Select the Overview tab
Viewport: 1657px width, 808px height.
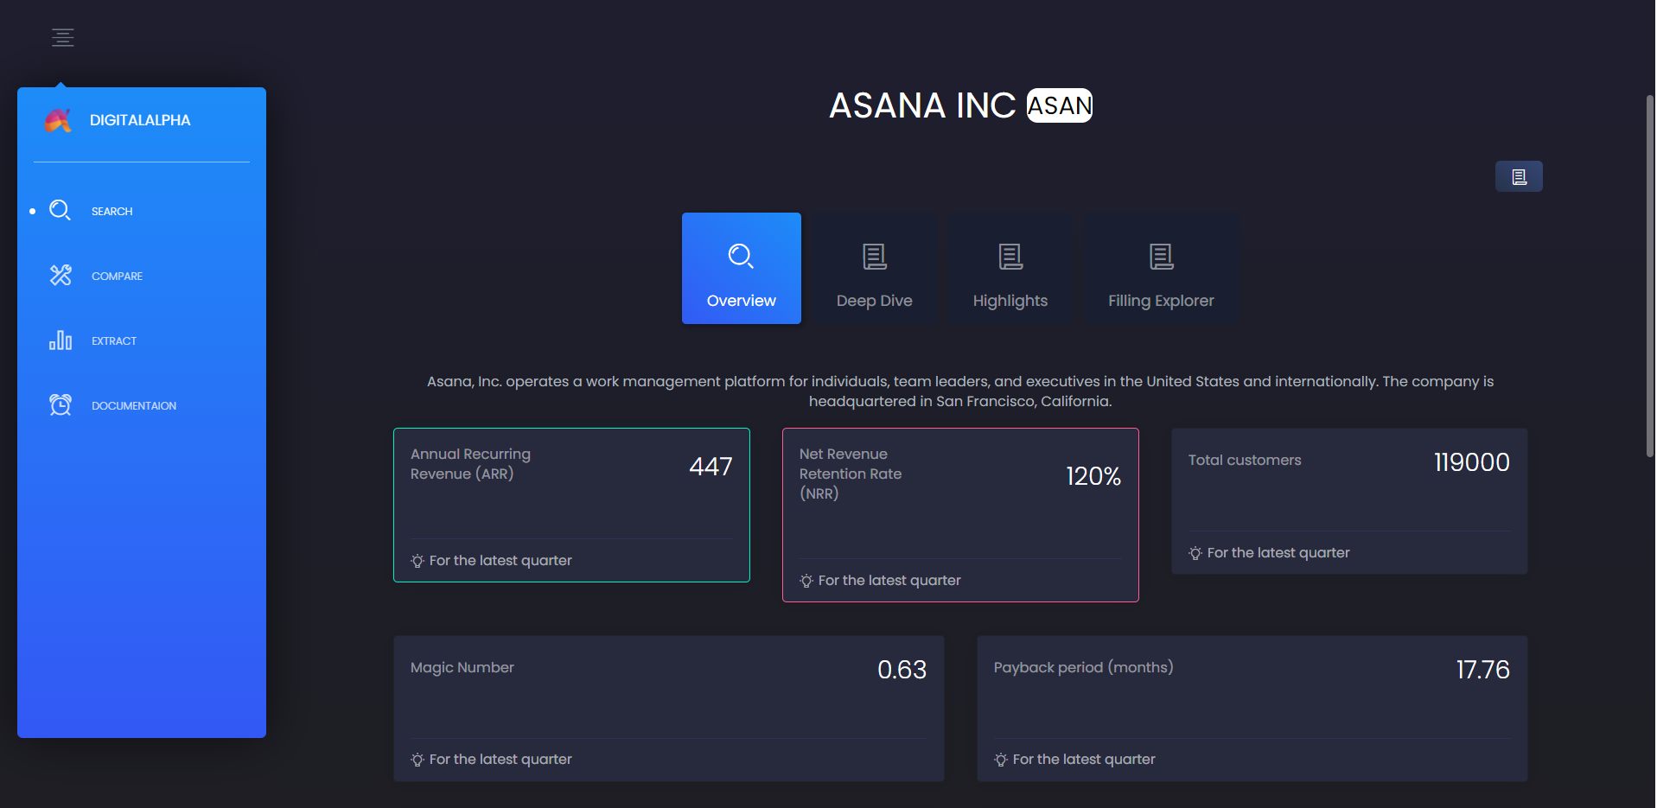click(742, 268)
